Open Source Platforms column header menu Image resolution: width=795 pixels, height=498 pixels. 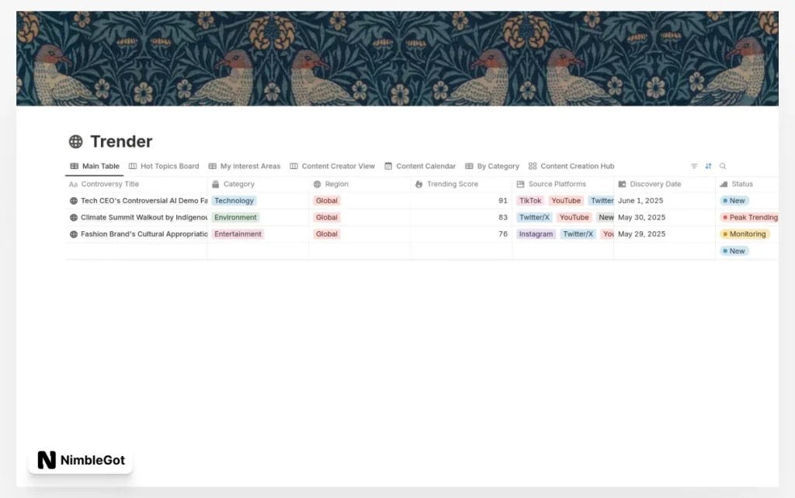click(x=564, y=184)
